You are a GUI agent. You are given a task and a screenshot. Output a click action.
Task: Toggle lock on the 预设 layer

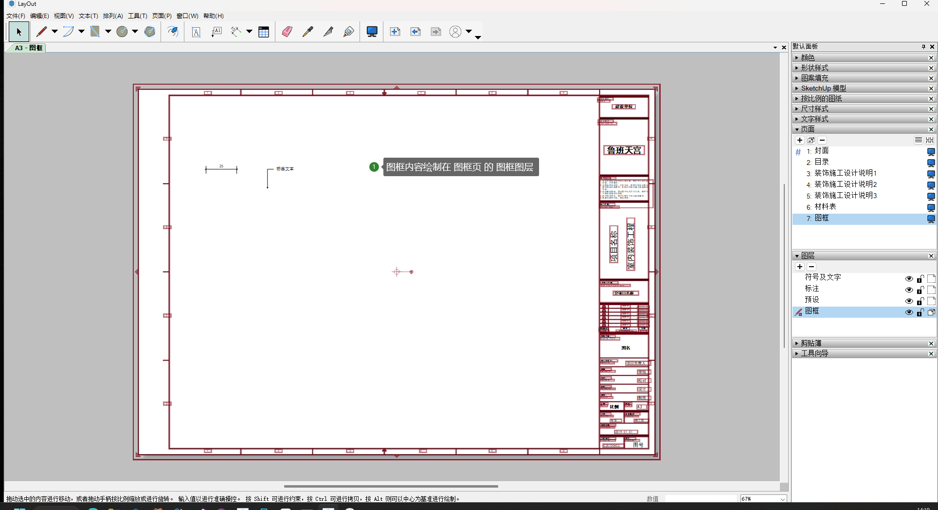[920, 301]
